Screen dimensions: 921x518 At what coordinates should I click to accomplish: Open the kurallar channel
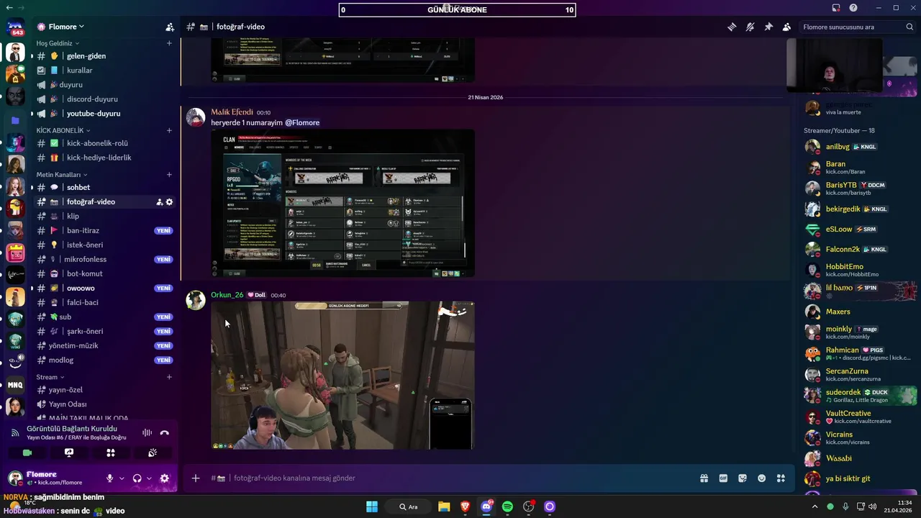105,71
